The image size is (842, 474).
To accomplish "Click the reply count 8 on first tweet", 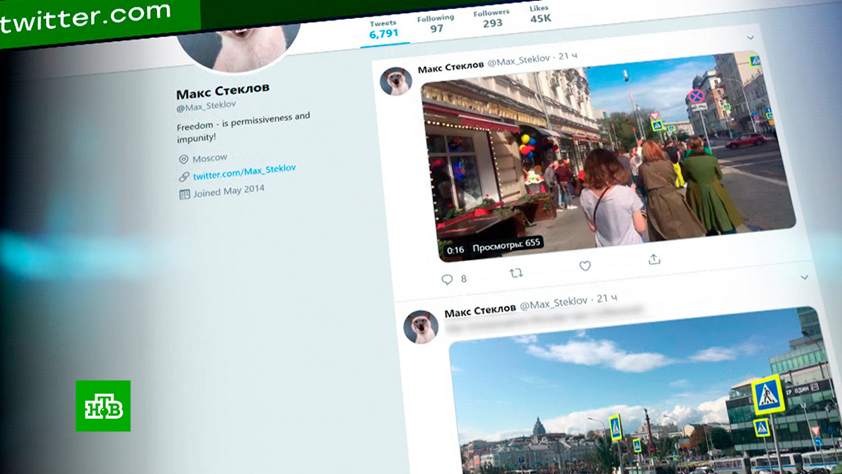I will 464,278.
